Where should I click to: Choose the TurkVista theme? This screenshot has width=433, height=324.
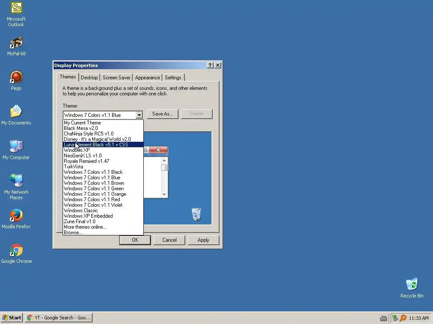pos(103,167)
